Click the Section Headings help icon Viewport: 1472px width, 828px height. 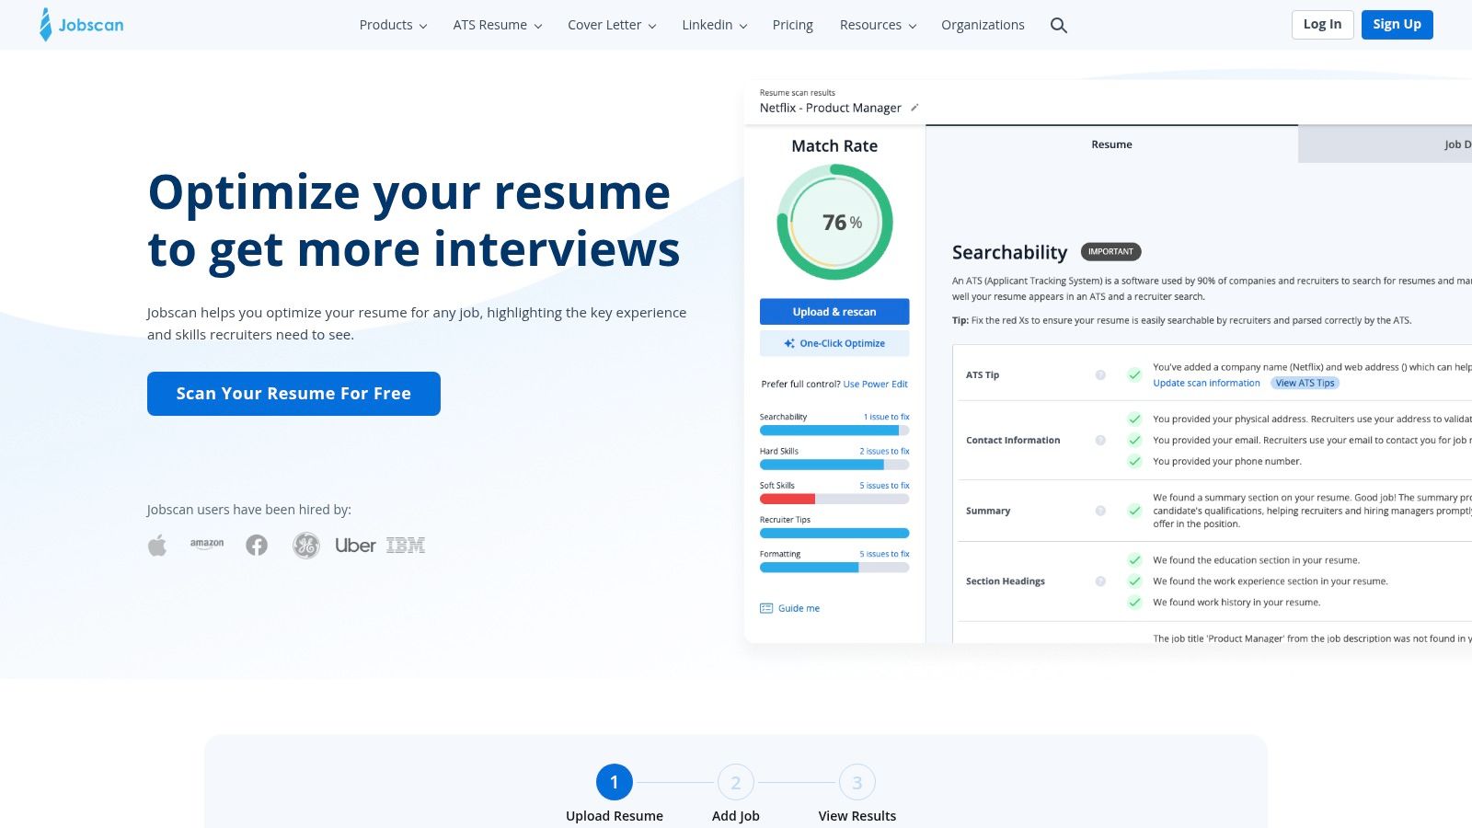[1100, 581]
